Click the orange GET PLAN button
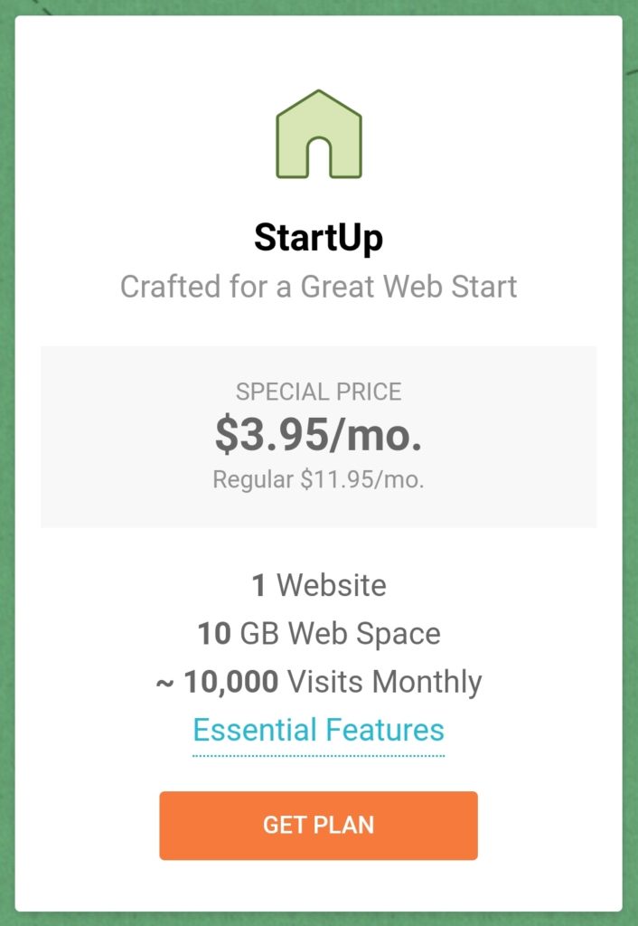 (x=319, y=825)
